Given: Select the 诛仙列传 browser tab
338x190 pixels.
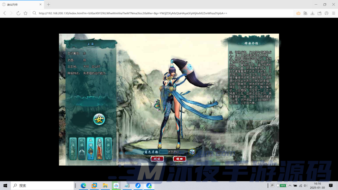Looking at the screenshot, I should pos(21,4).
